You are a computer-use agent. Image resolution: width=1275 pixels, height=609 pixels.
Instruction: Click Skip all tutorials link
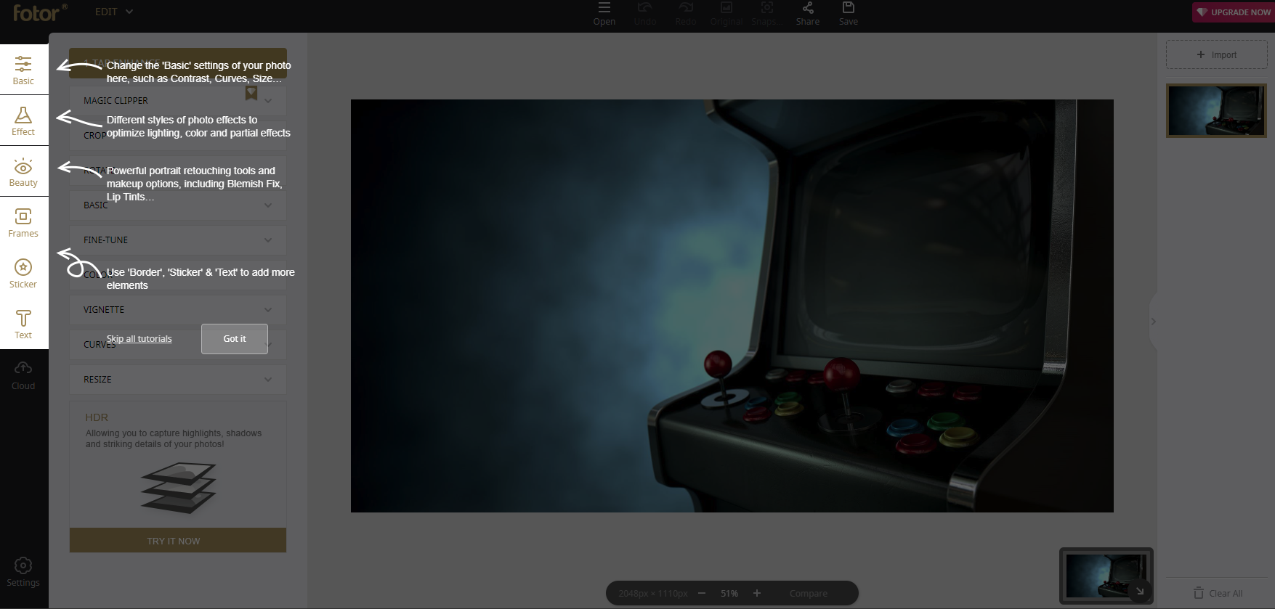pos(139,339)
